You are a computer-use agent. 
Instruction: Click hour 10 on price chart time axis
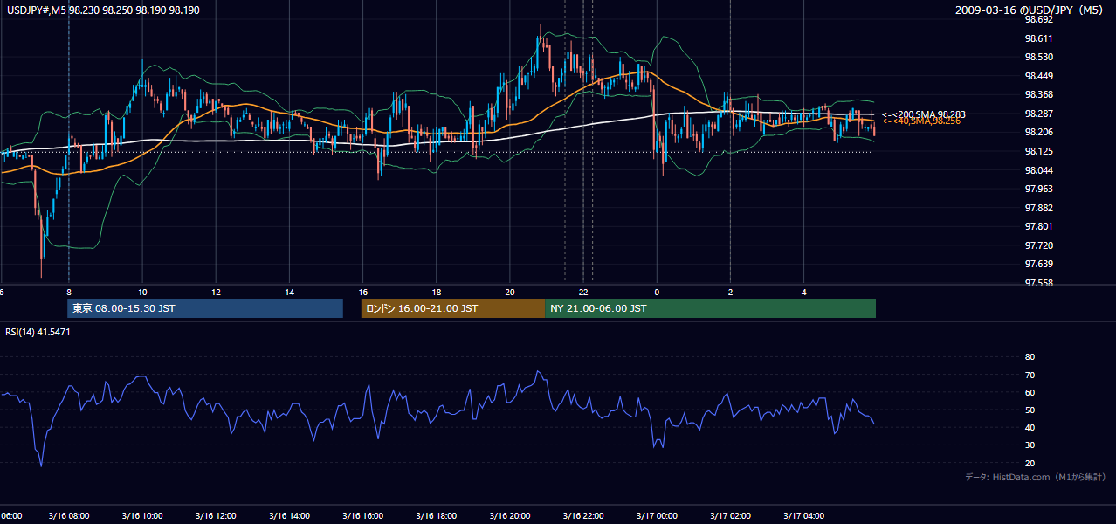click(142, 292)
